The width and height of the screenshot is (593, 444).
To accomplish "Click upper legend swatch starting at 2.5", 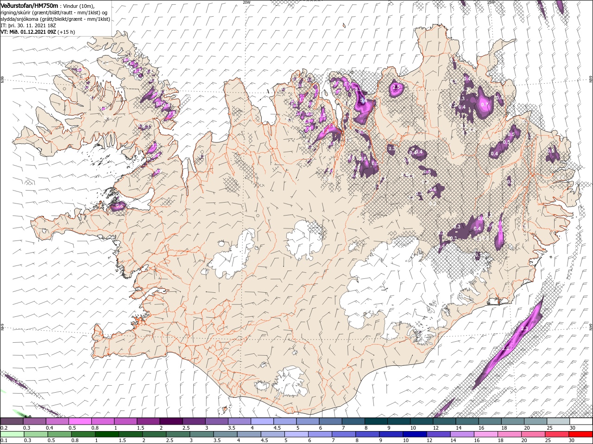I will (194, 421).
